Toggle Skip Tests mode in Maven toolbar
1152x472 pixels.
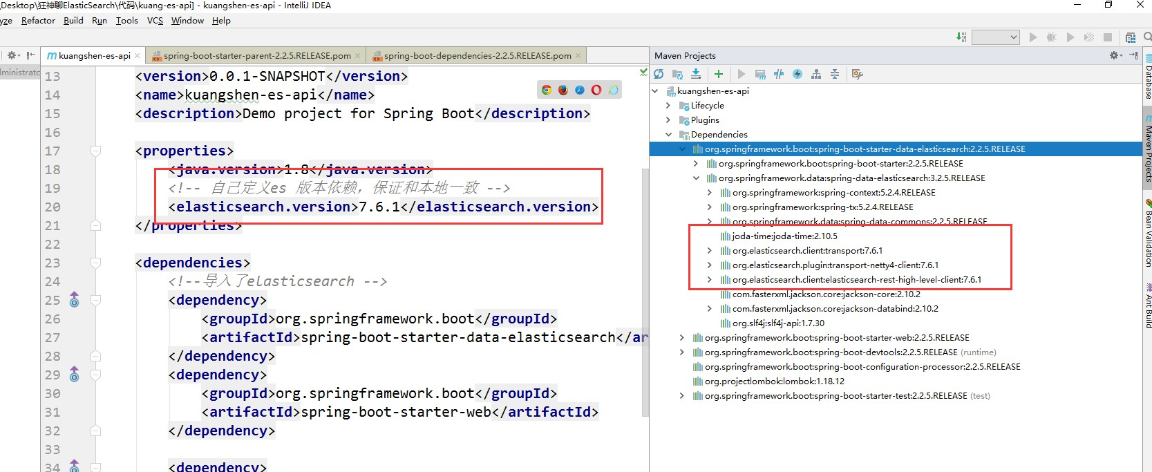(797, 74)
